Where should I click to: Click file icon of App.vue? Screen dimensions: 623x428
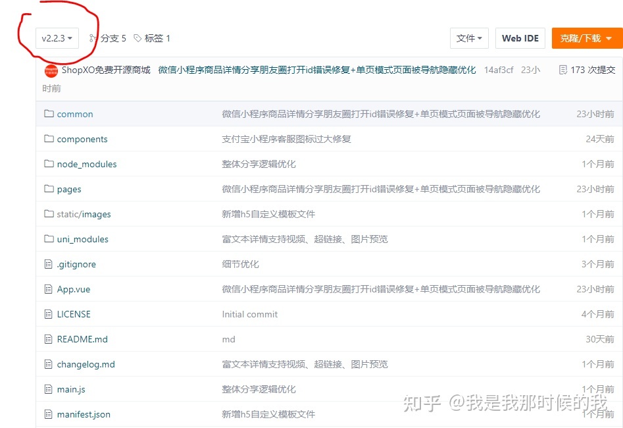click(x=49, y=289)
